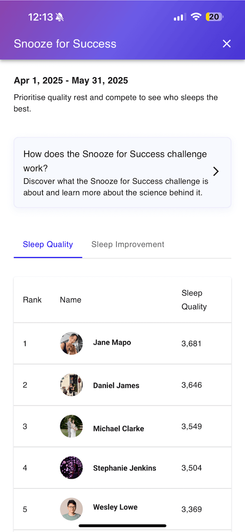245x532 pixels.
Task: Switch to the Sleep Improvement tab
Action: pyautogui.click(x=128, y=244)
